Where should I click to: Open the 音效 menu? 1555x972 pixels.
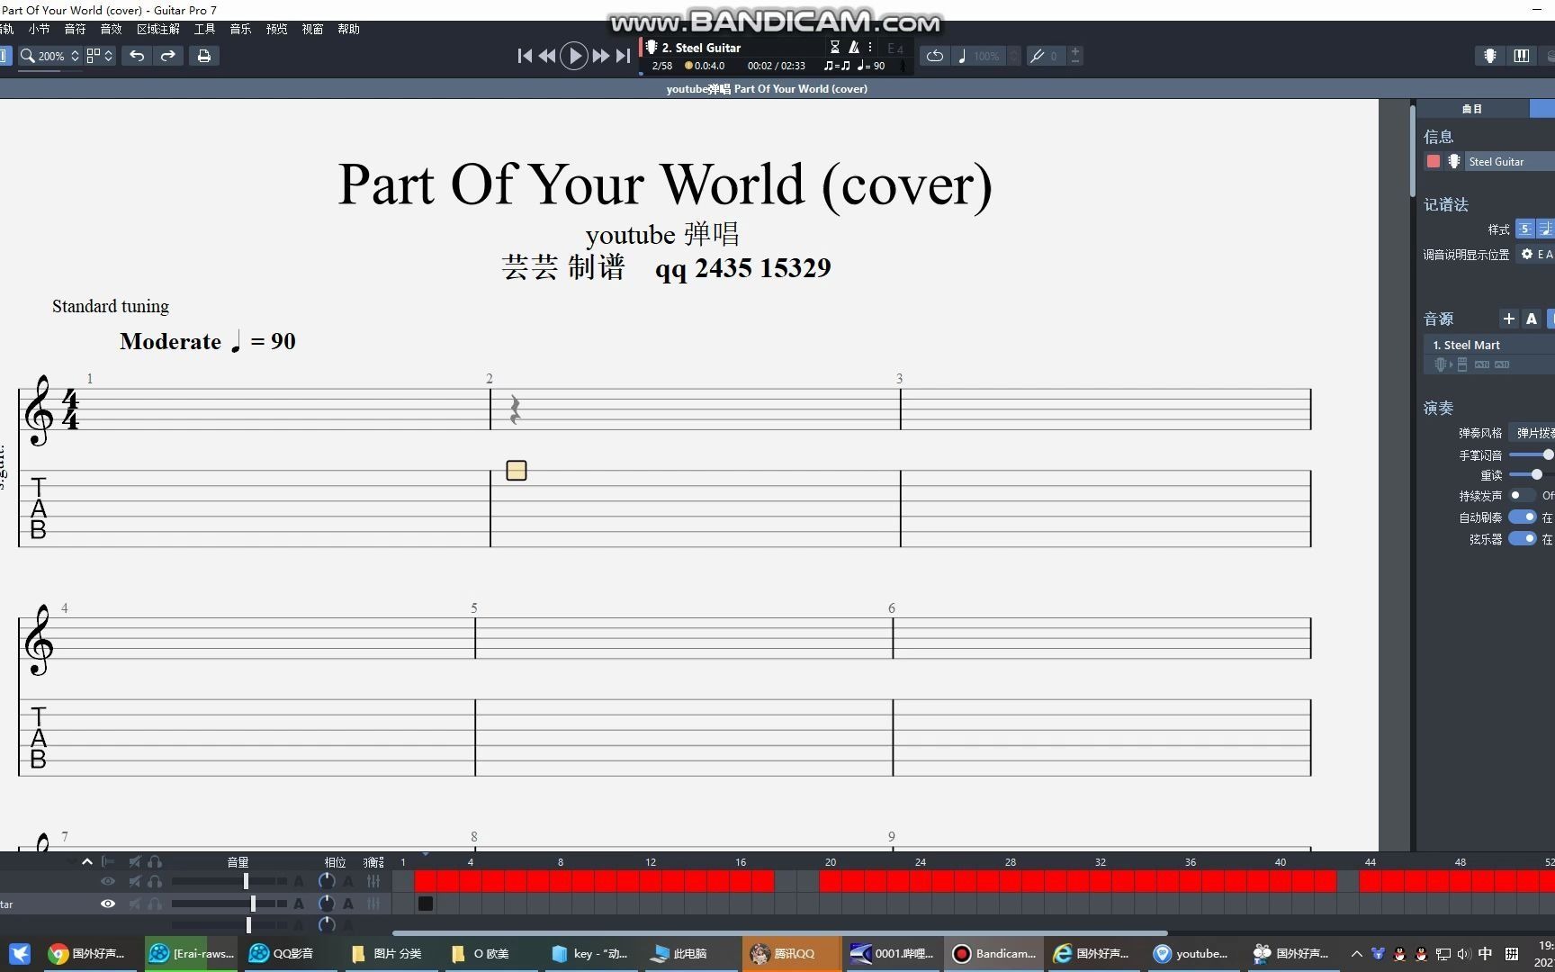[111, 29]
